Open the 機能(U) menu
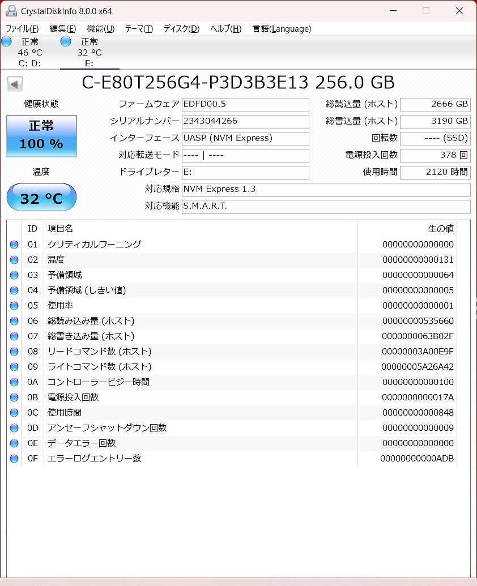 100,29
